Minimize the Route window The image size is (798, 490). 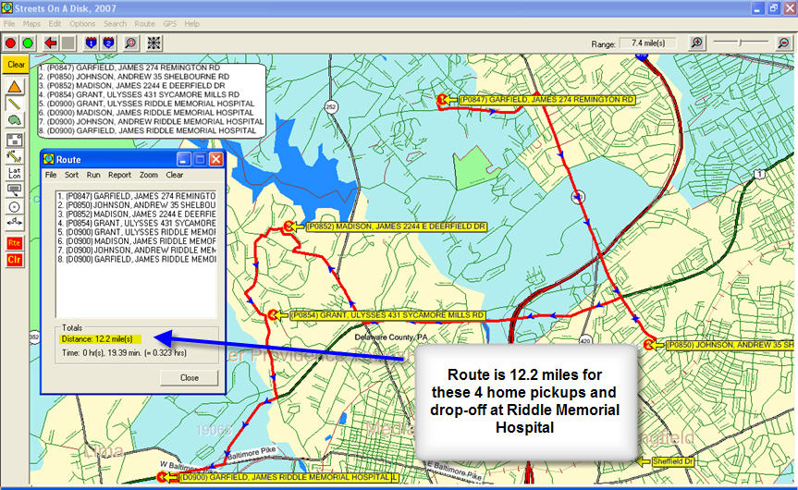(x=184, y=159)
